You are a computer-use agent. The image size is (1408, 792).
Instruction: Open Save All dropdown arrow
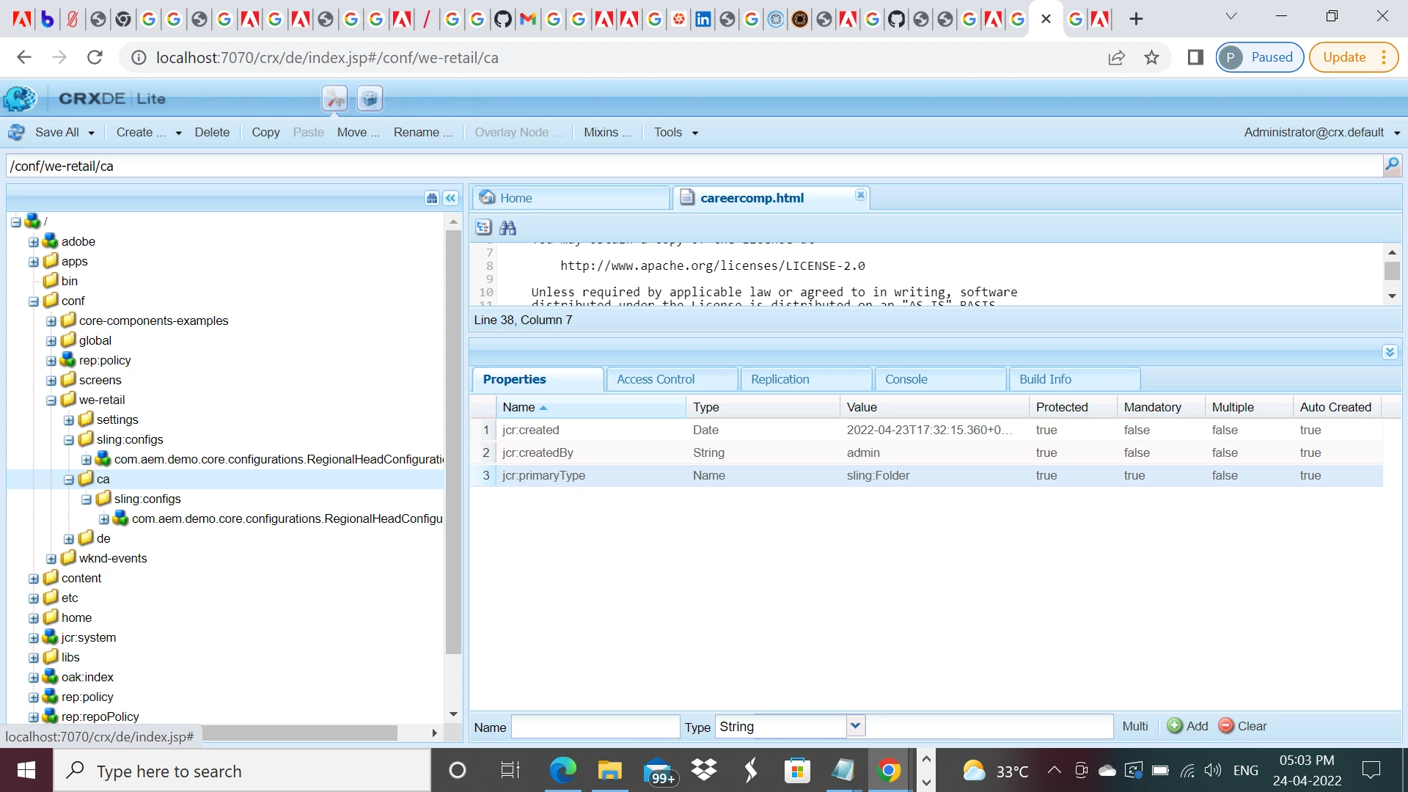point(92,133)
